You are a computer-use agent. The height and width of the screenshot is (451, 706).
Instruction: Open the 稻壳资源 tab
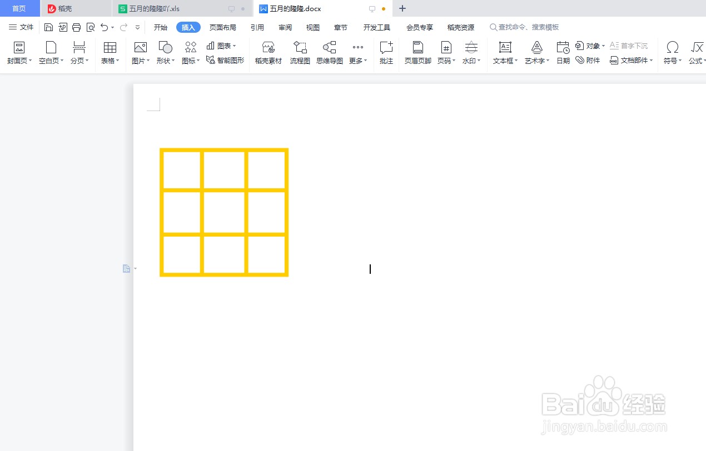(x=461, y=27)
